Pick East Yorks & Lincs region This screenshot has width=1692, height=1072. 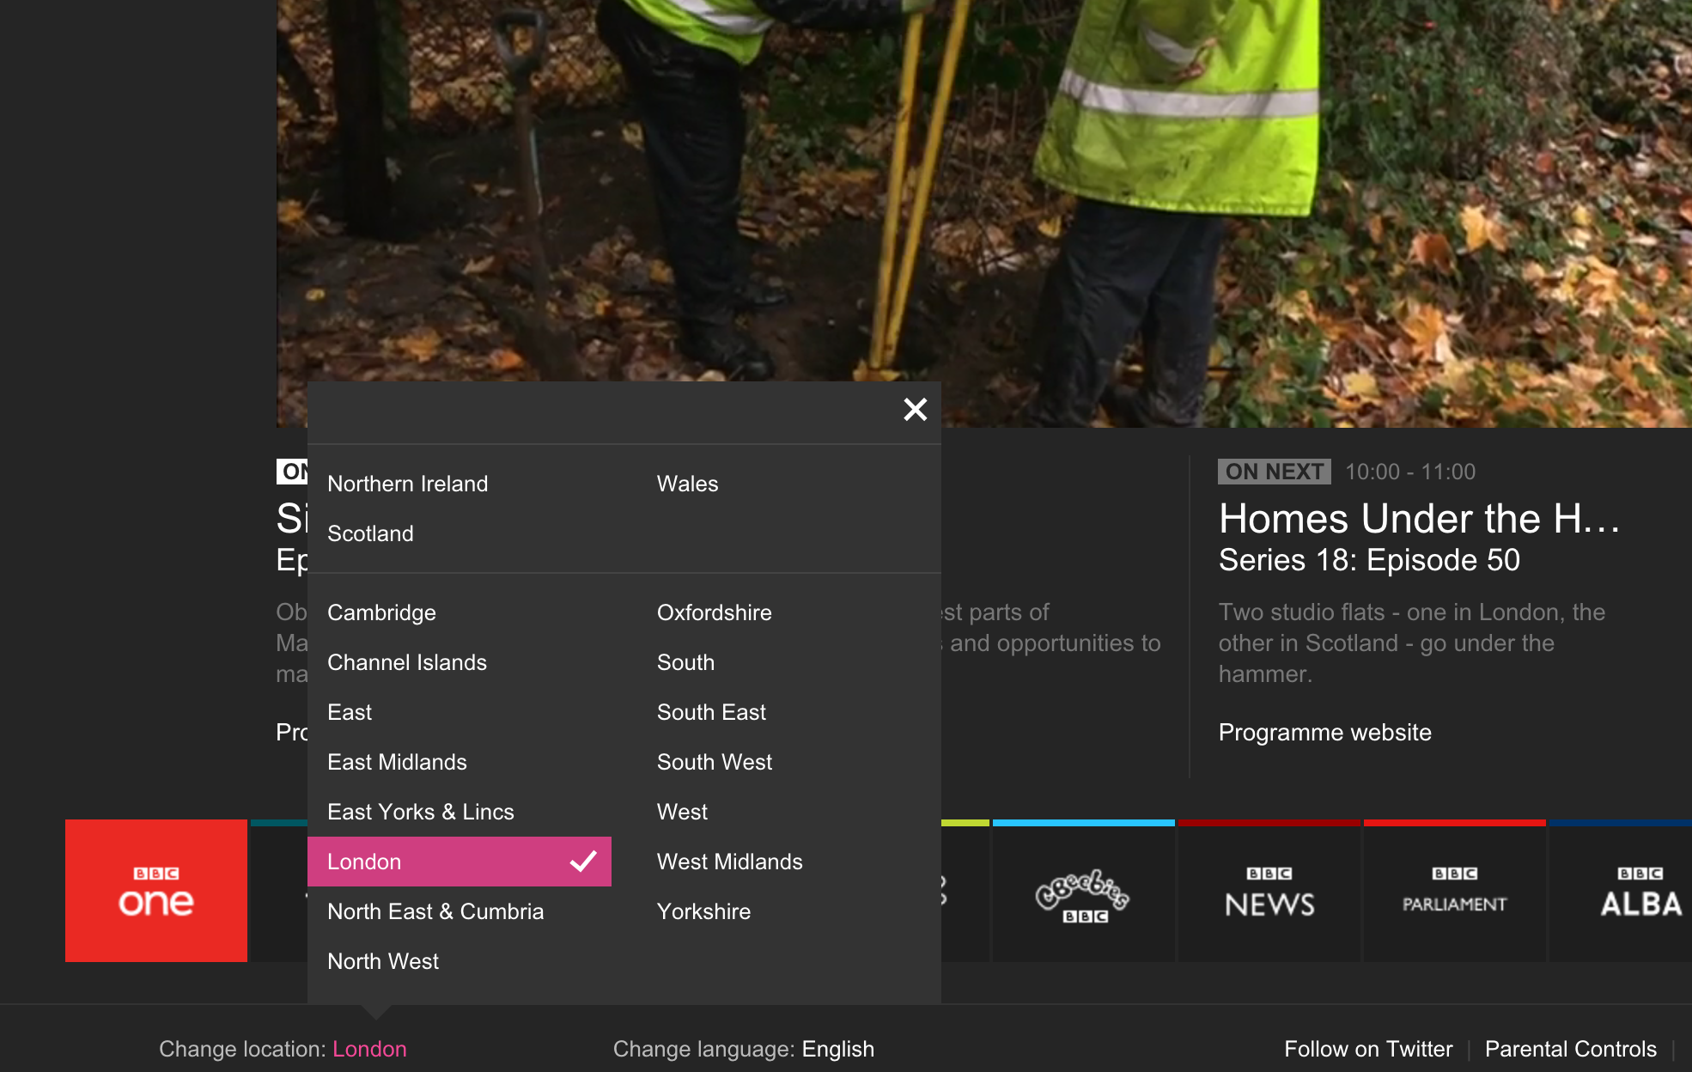tap(421, 812)
